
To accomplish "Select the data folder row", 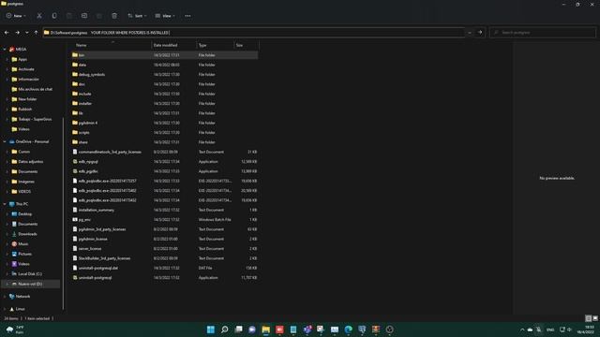I will click(165, 65).
